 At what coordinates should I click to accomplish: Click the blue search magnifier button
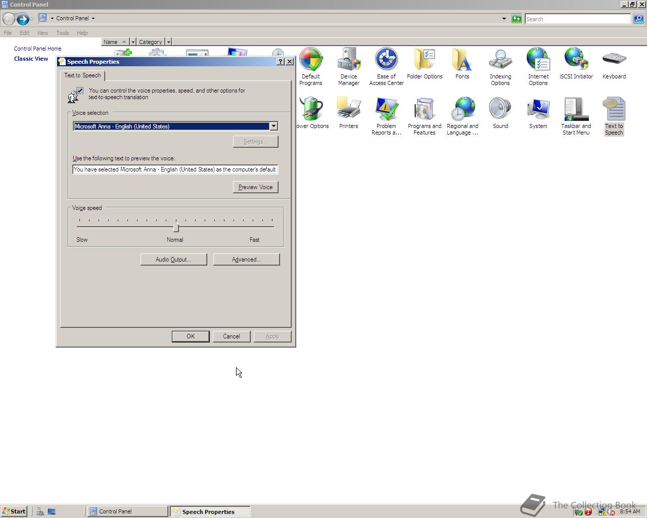638,19
